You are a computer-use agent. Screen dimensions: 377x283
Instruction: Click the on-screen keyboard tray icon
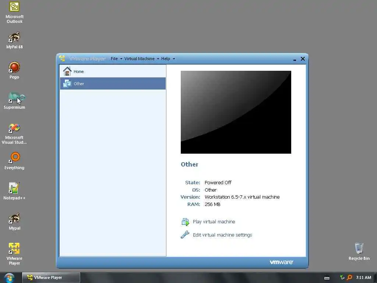pyautogui.click(x=327, y=278)
